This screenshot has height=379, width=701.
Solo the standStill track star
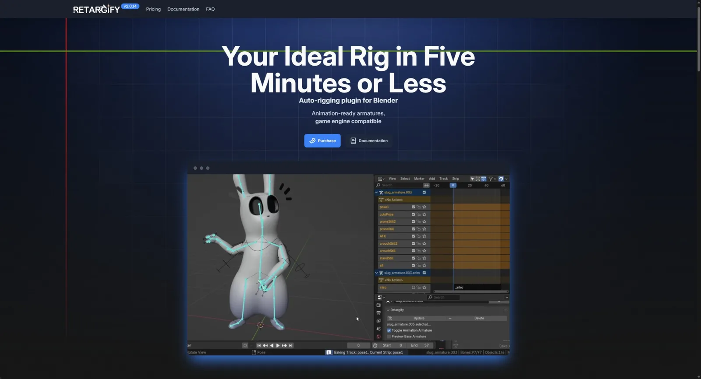[x=424, y=258]
